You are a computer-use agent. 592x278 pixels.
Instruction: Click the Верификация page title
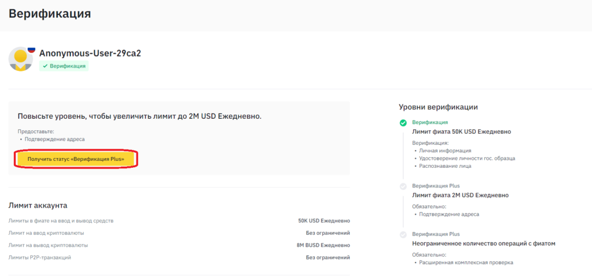(50, 13)
